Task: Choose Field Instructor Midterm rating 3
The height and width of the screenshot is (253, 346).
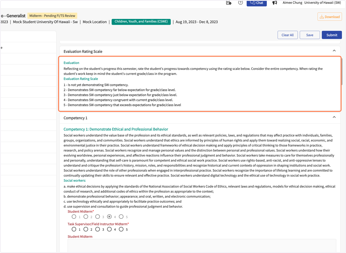Action: pos(97,229)
